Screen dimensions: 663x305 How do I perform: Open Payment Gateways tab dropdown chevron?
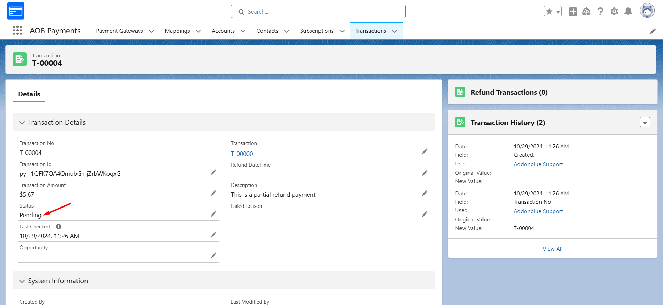tap(152, 31)
